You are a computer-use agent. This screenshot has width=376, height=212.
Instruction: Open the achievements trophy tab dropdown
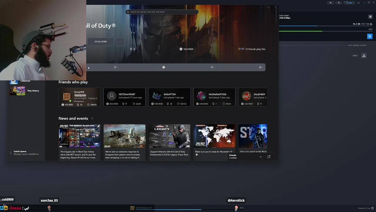[116, 67]
